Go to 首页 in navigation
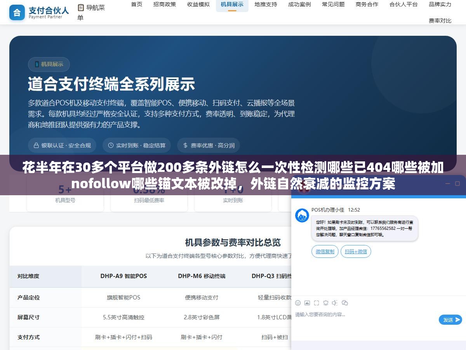The image size is (466, 350). [137, 4]
